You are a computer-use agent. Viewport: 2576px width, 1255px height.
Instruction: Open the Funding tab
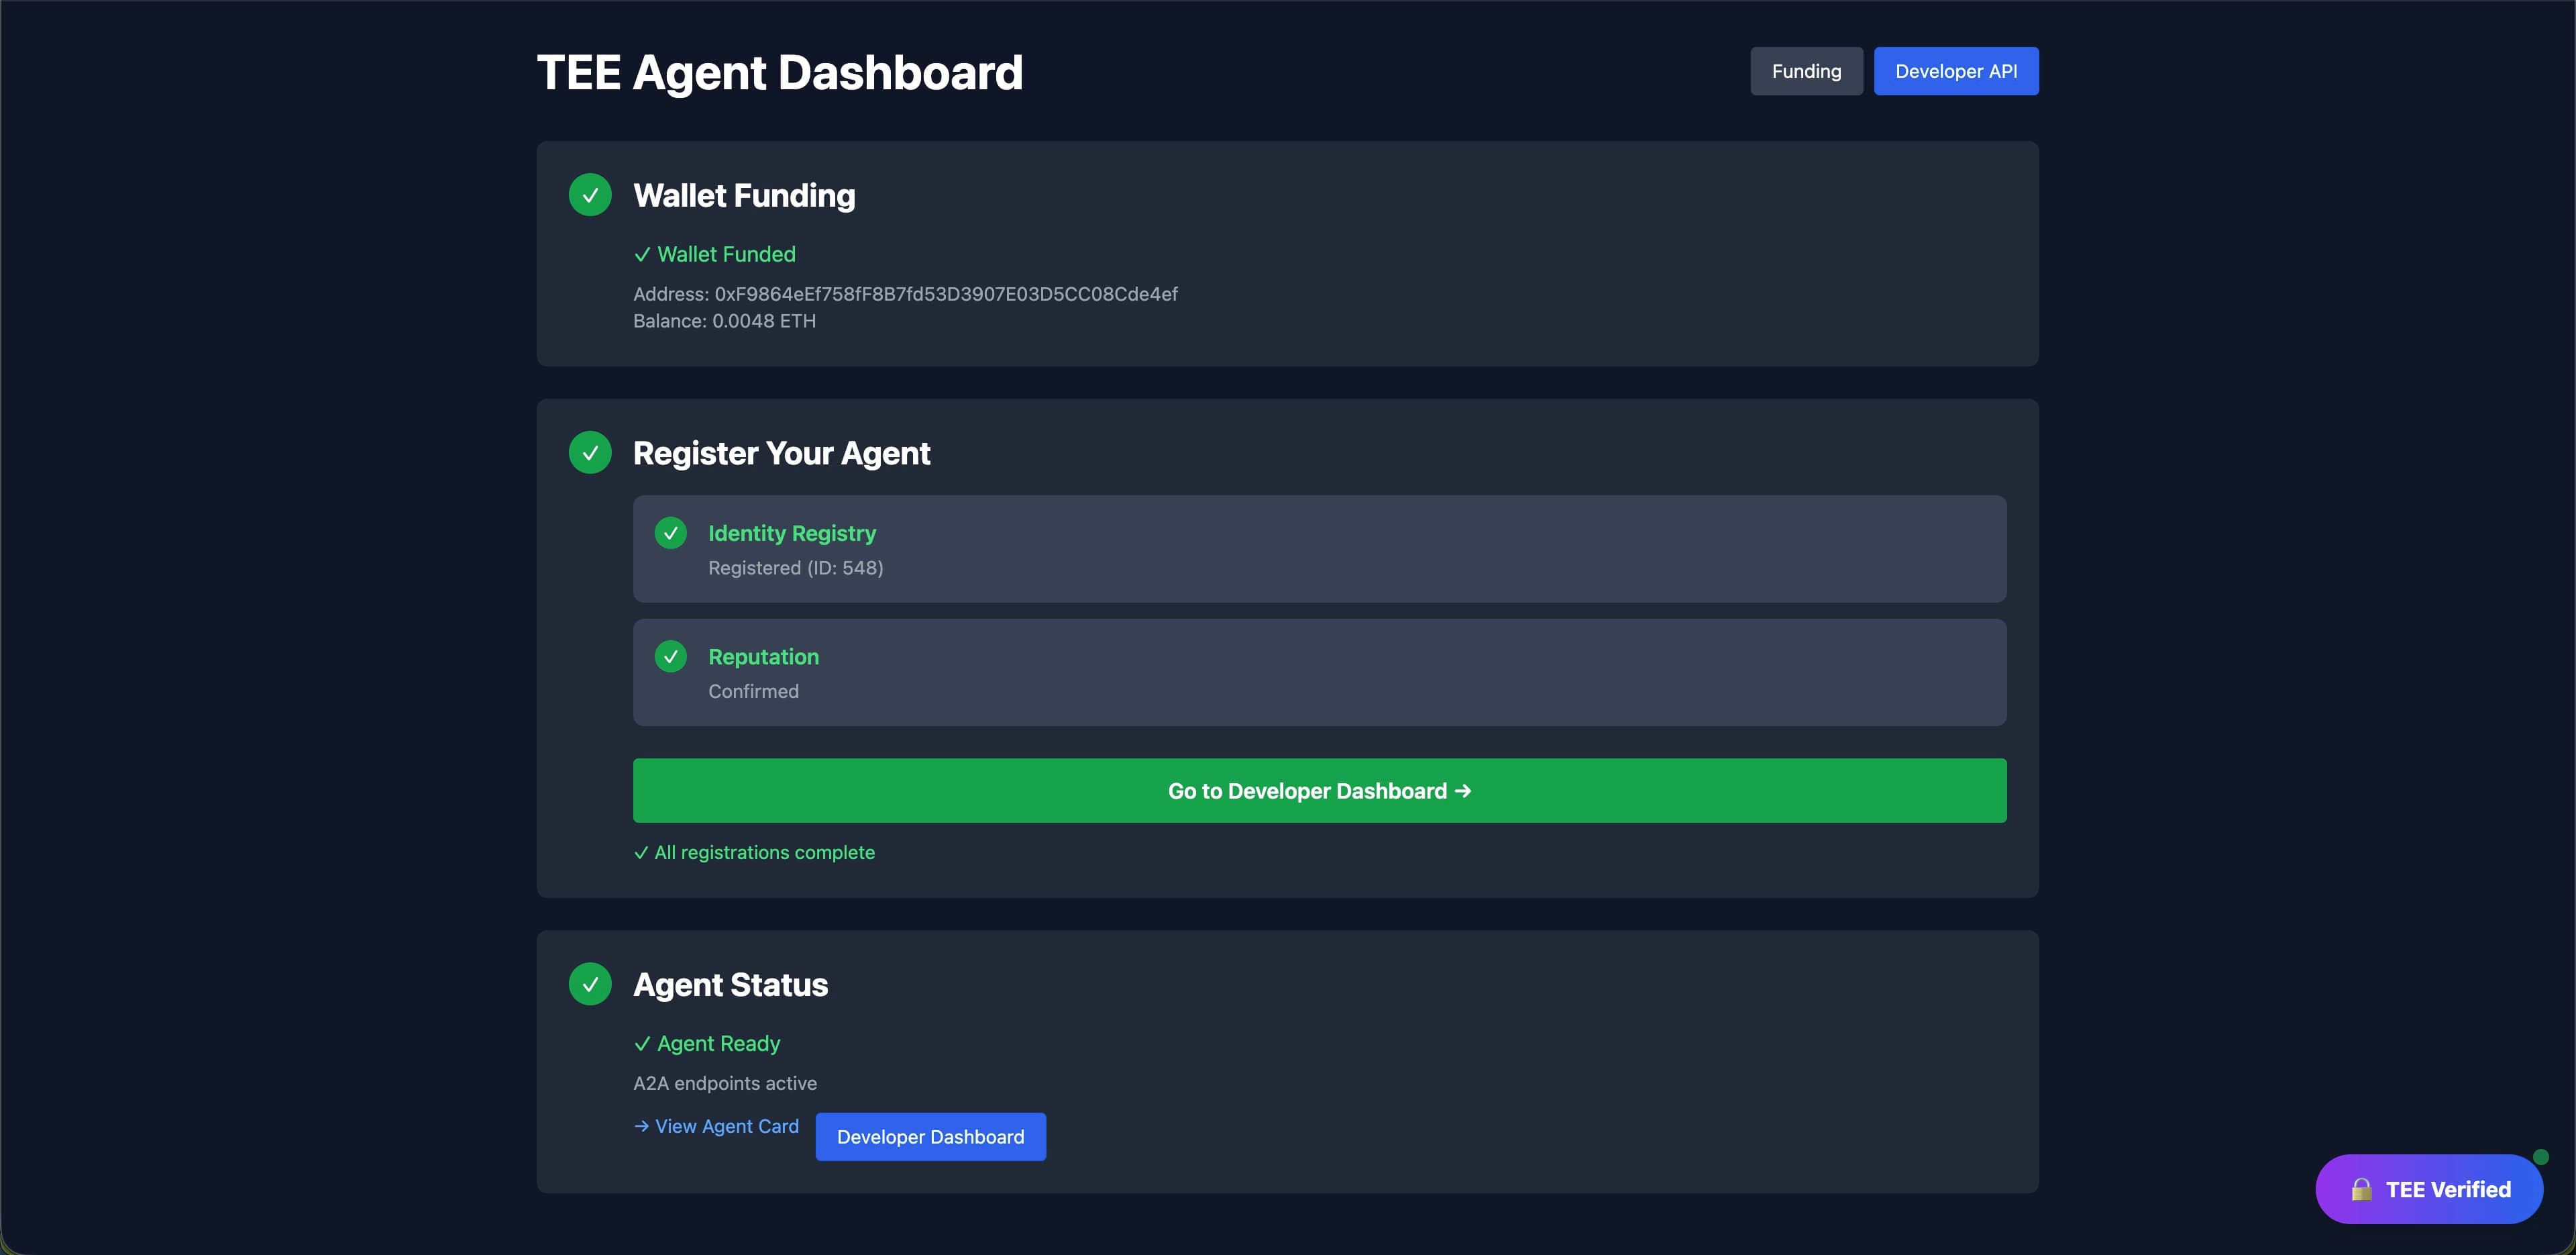coord(1805,71)
